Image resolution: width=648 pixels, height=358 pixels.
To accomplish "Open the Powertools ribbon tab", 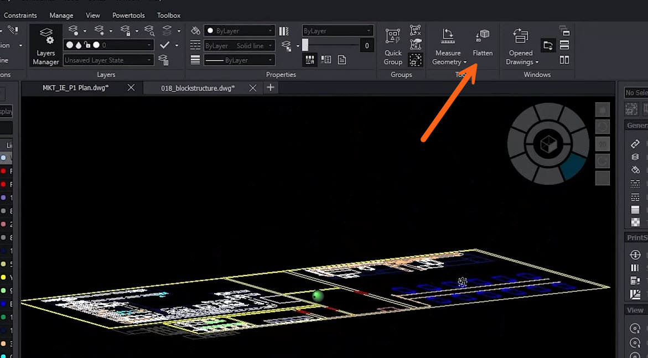I will tap(128, 15).
